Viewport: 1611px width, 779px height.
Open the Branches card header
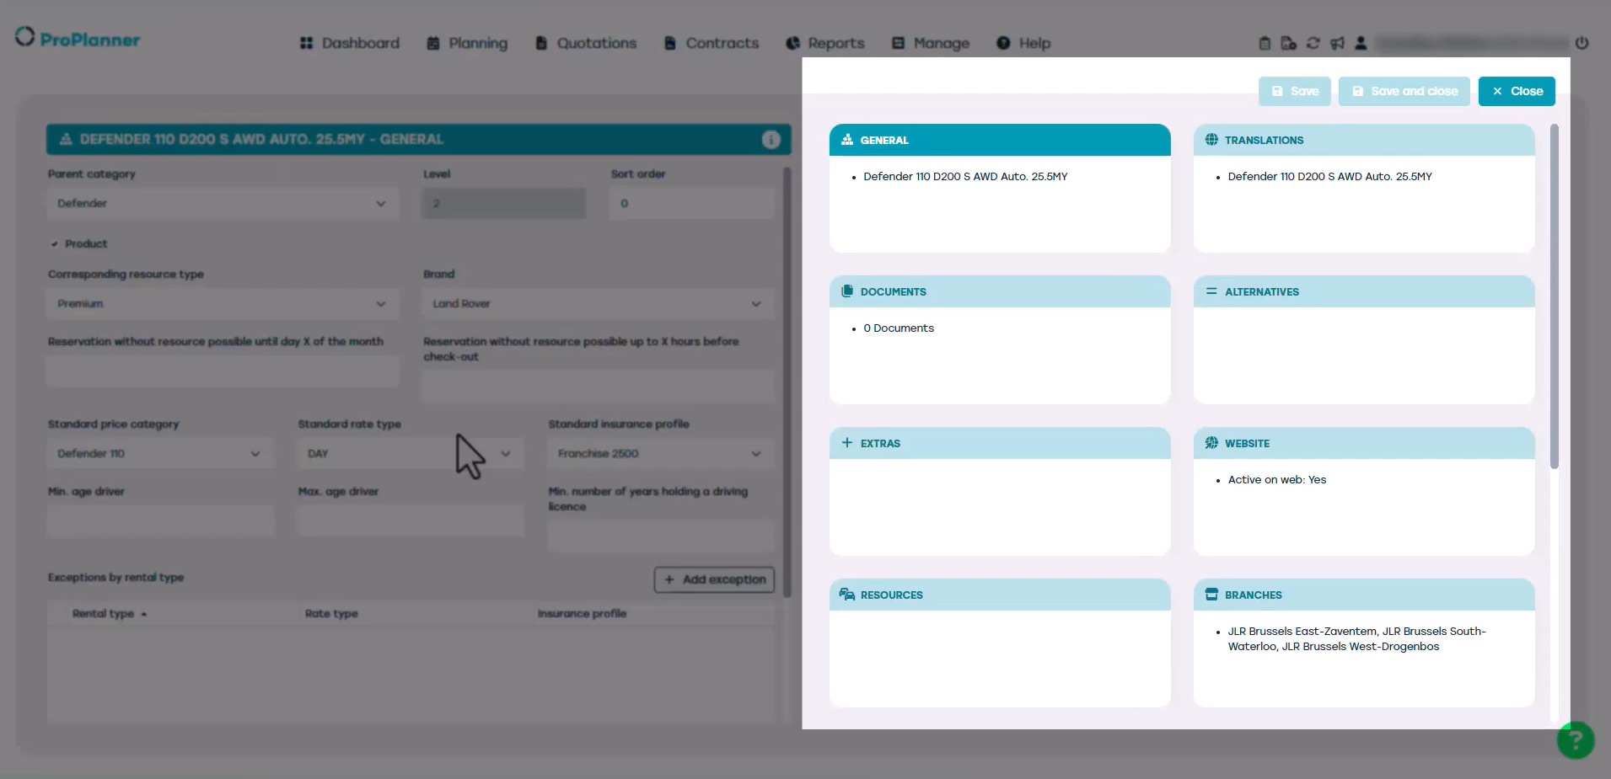(x=1364, y=595)
